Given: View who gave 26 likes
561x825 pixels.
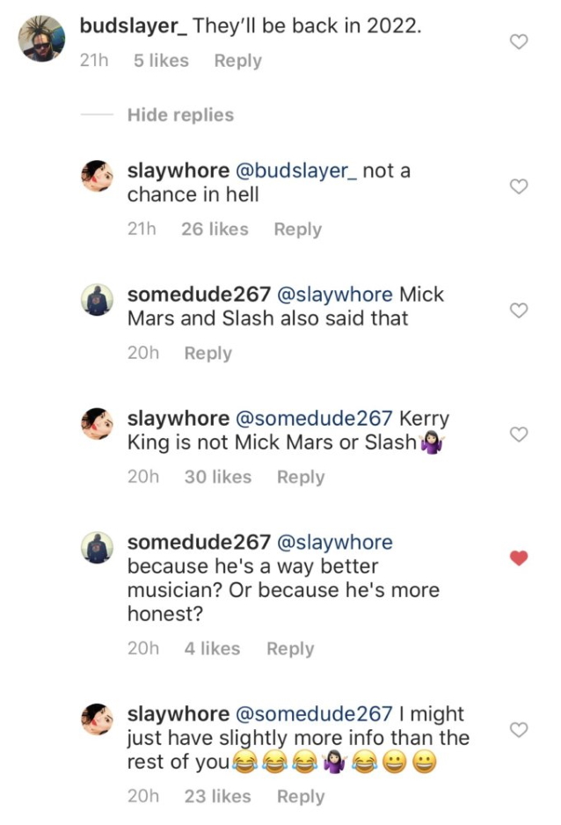Looking at the screenshot, I should click(215, 229).
